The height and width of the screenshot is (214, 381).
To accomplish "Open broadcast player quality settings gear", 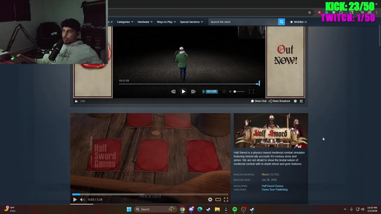I will pos(224,92).
